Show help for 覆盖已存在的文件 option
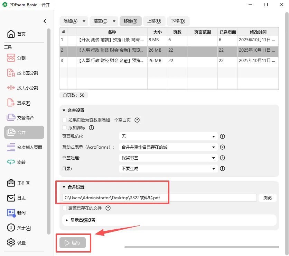This screenshot has width=289, height=256. pos(108,208)
